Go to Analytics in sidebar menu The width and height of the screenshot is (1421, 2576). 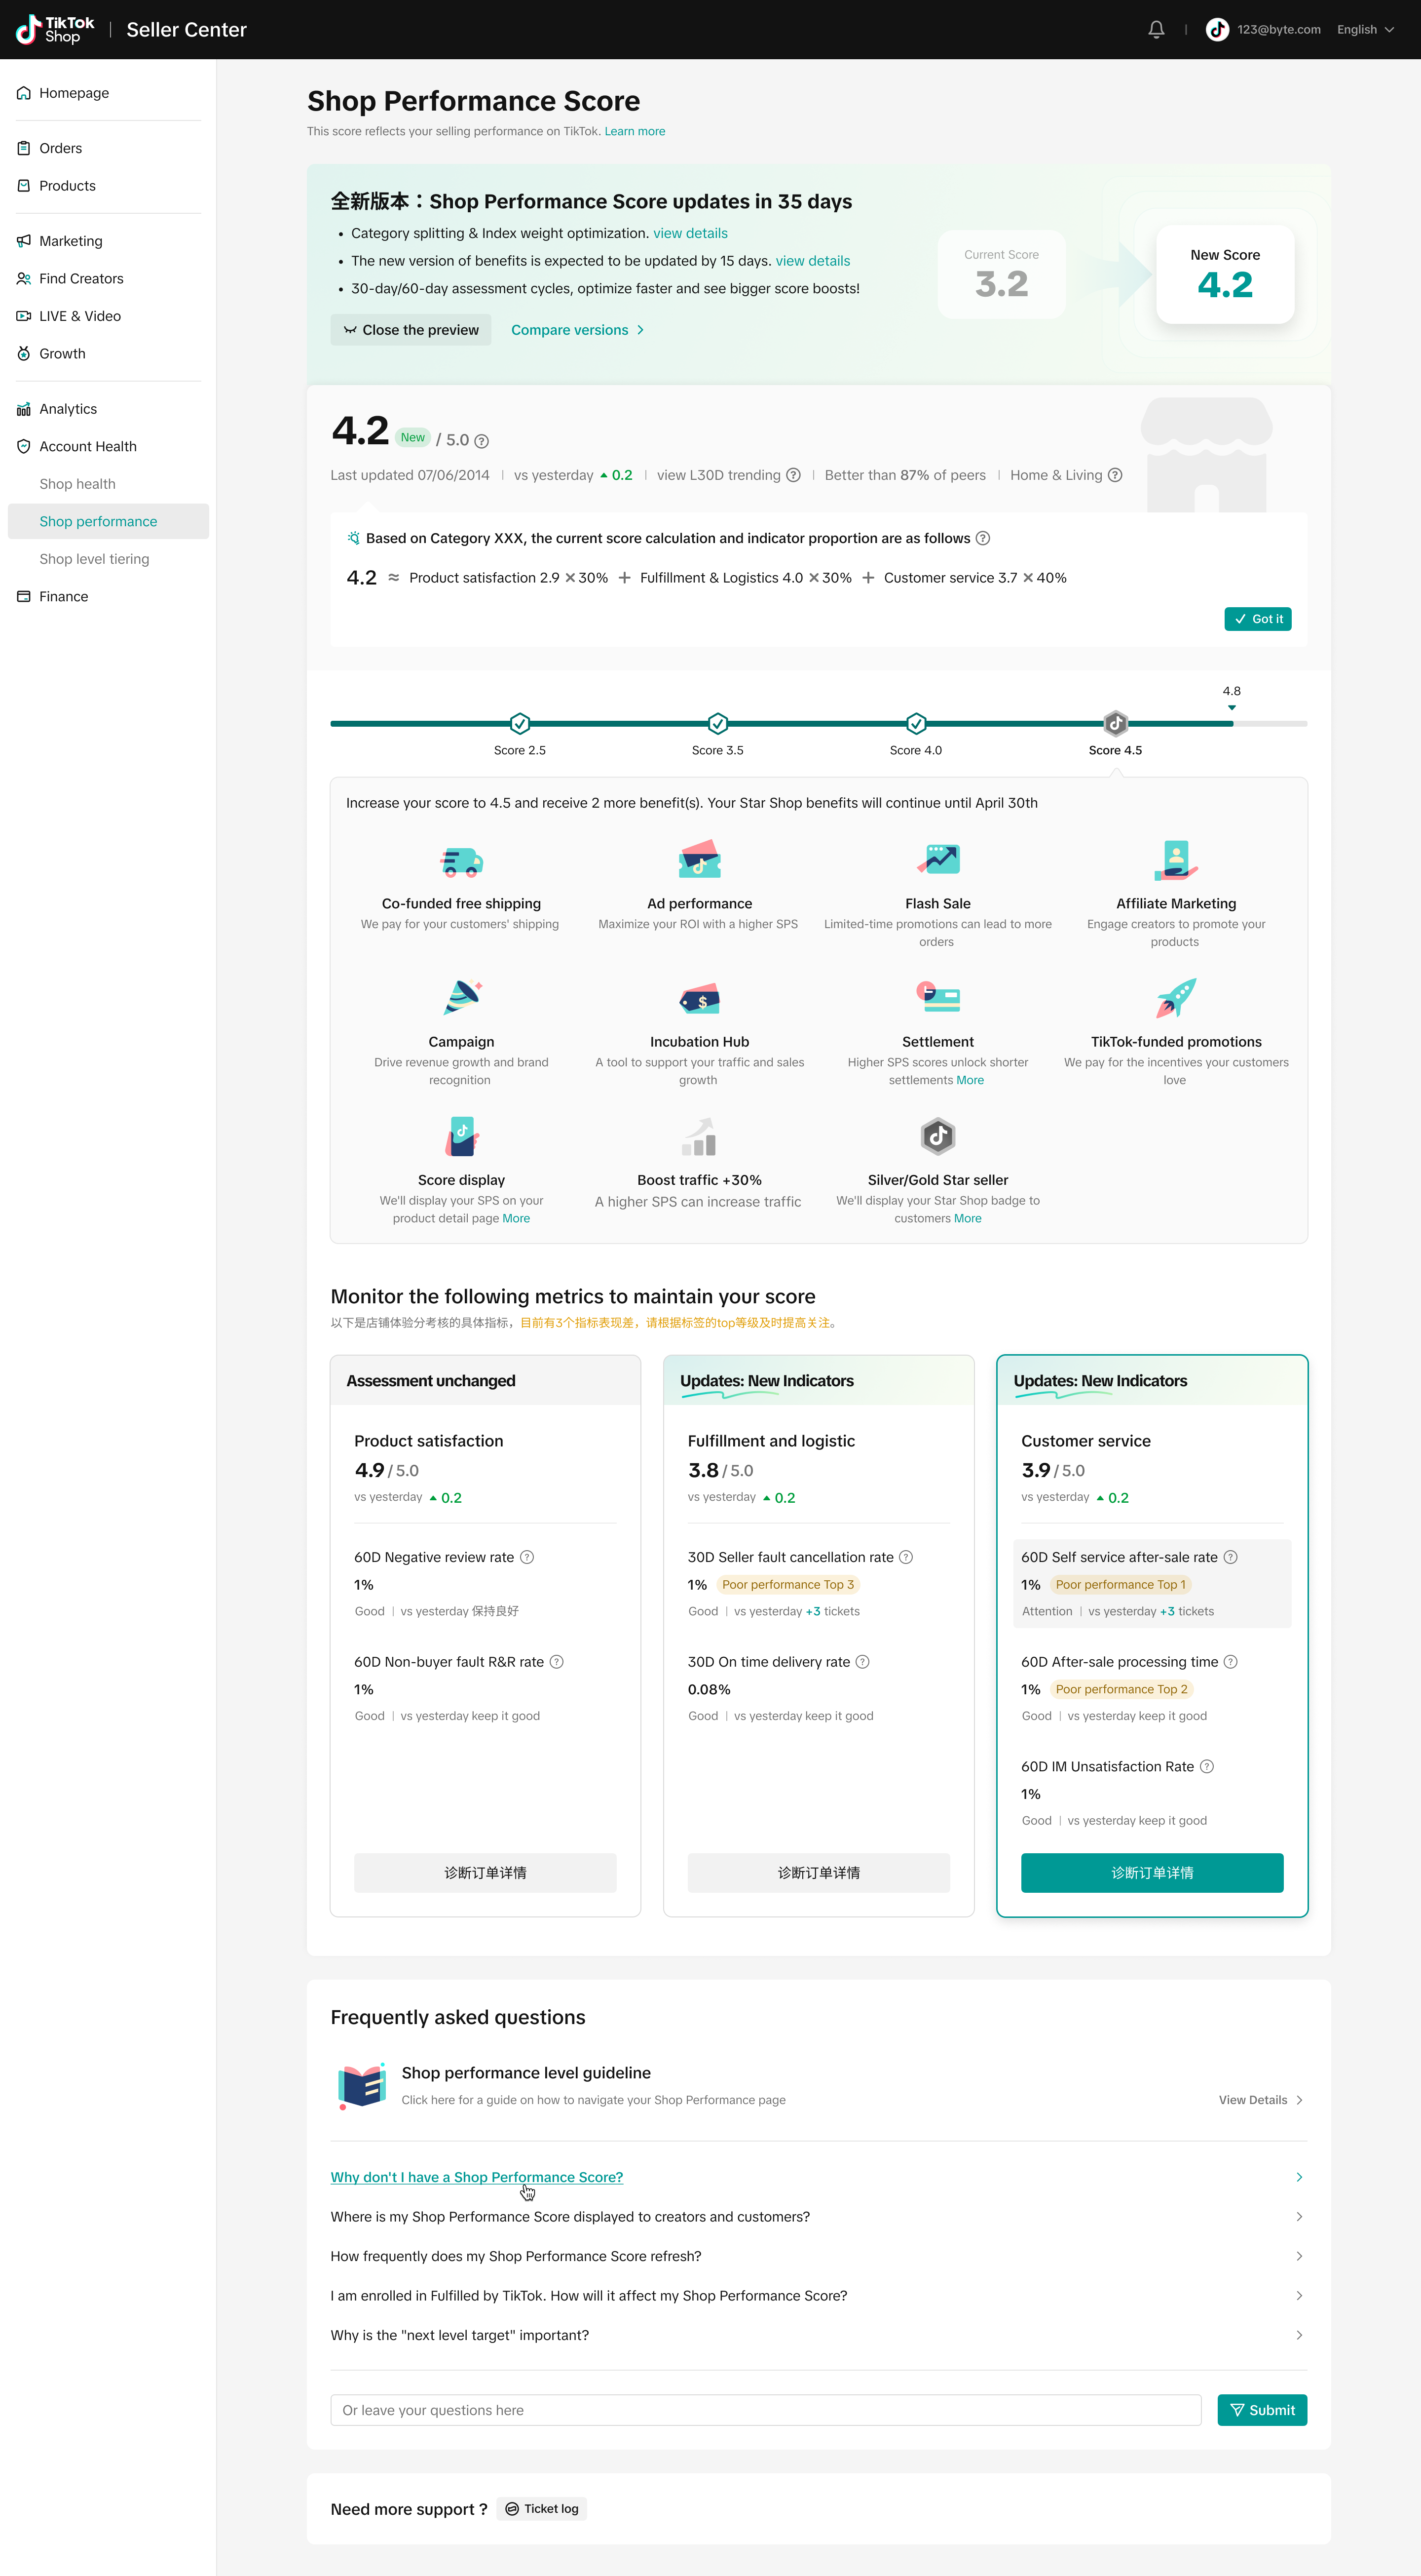(68, 409)
